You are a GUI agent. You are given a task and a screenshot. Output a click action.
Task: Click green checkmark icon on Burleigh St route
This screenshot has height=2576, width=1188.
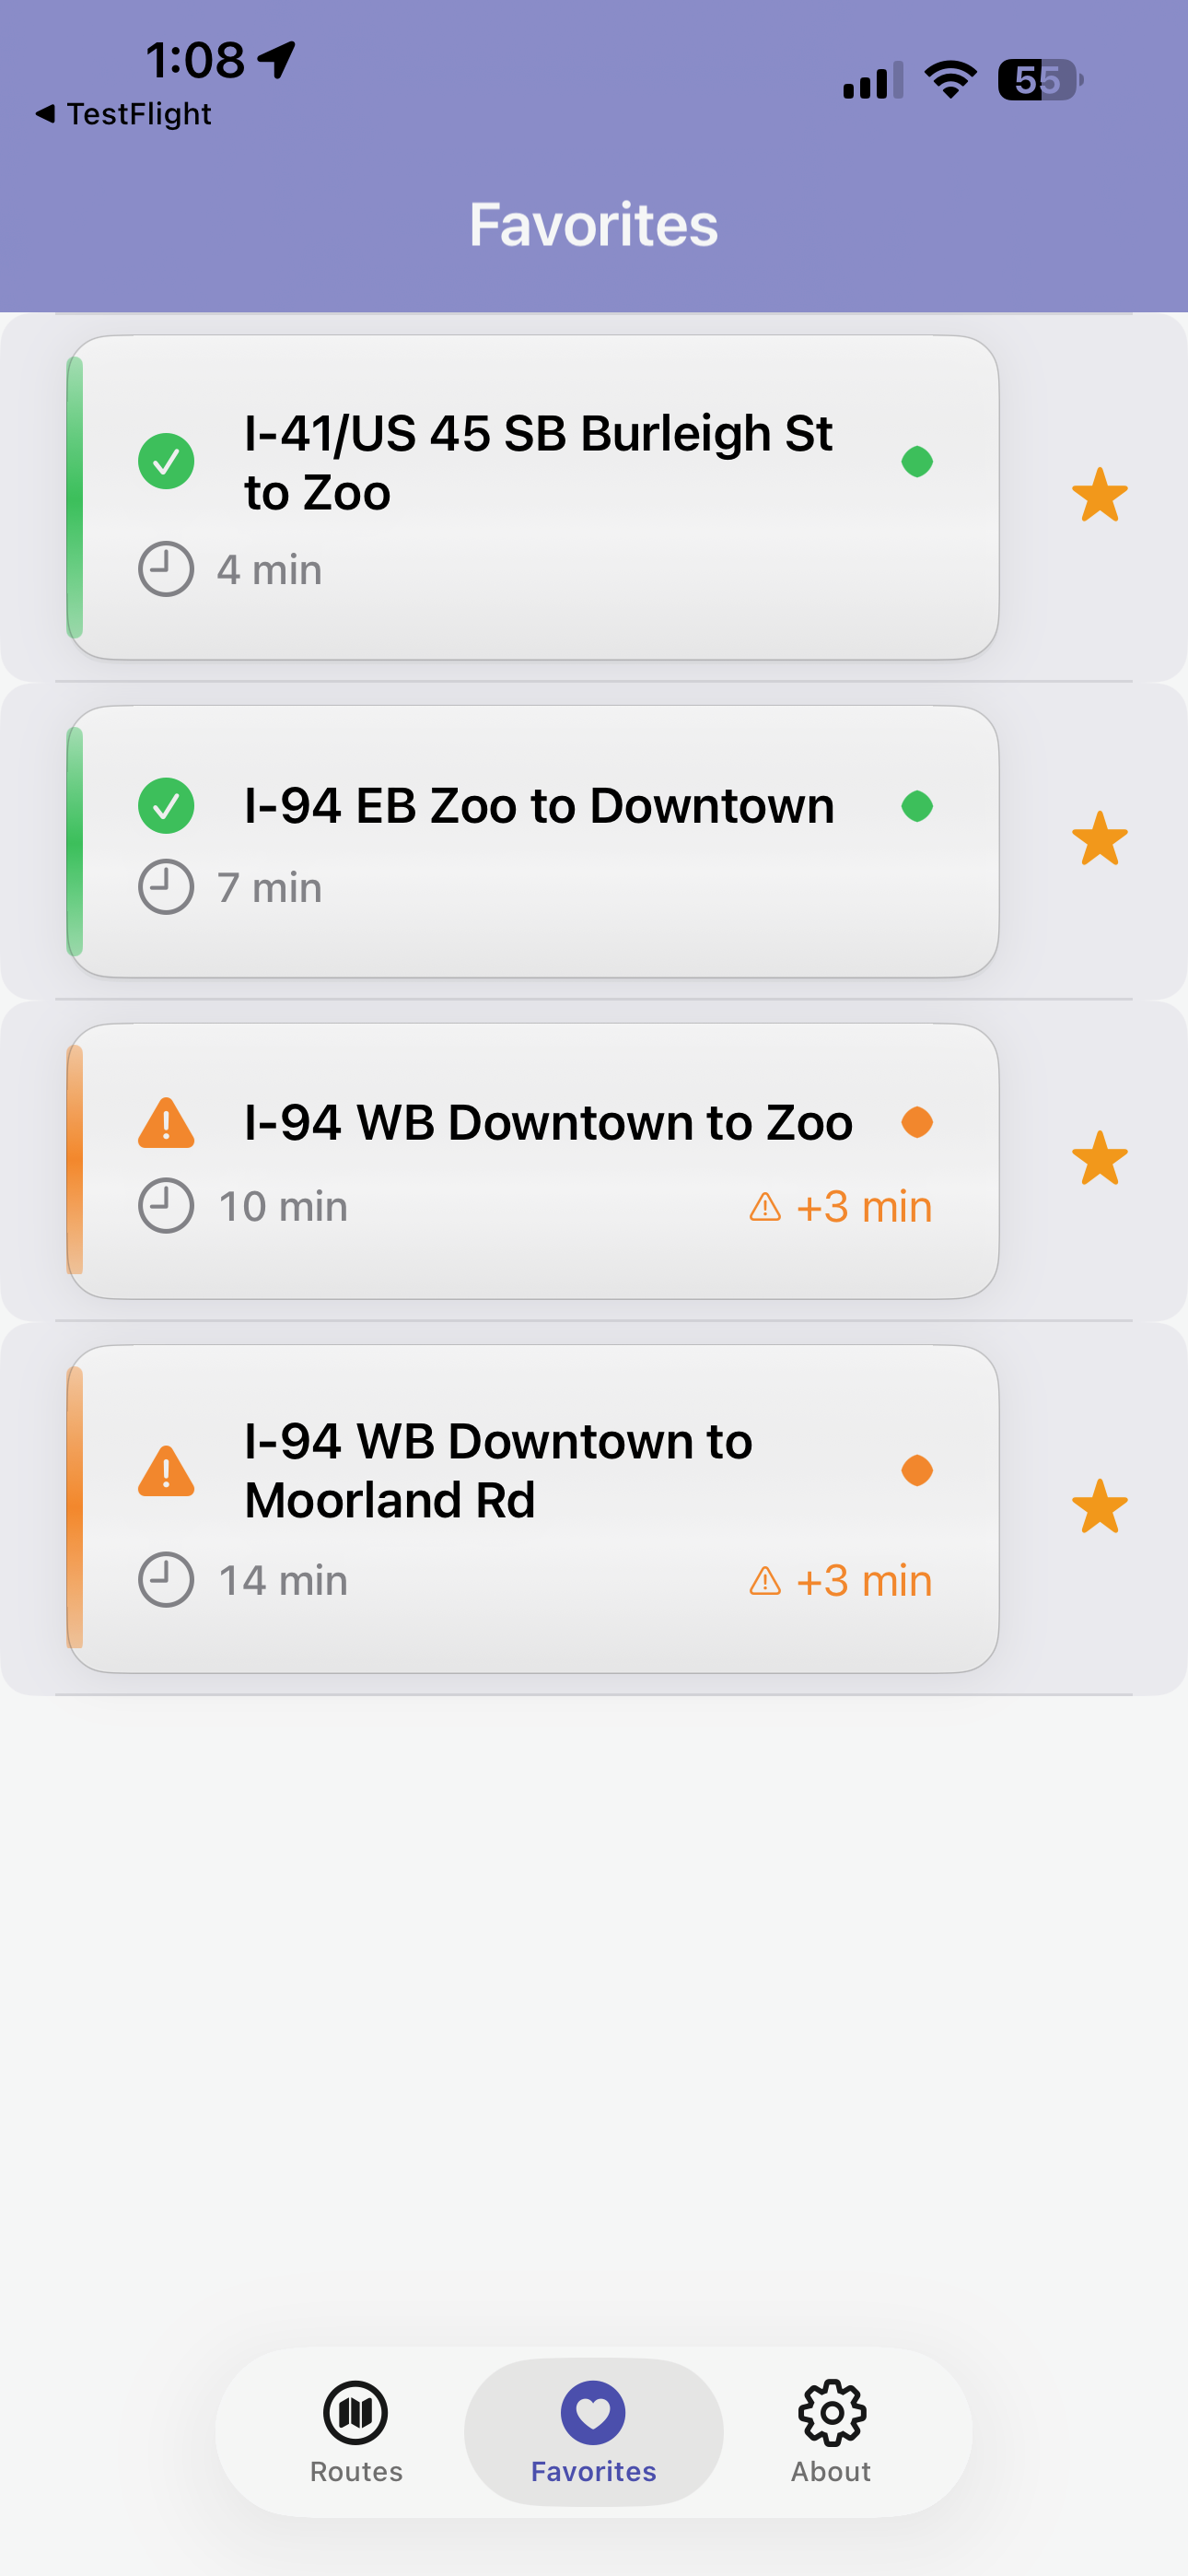click(166, 462)
